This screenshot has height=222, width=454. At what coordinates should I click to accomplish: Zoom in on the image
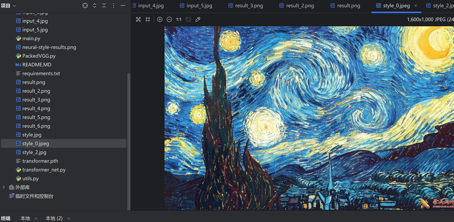pos(159,19)
